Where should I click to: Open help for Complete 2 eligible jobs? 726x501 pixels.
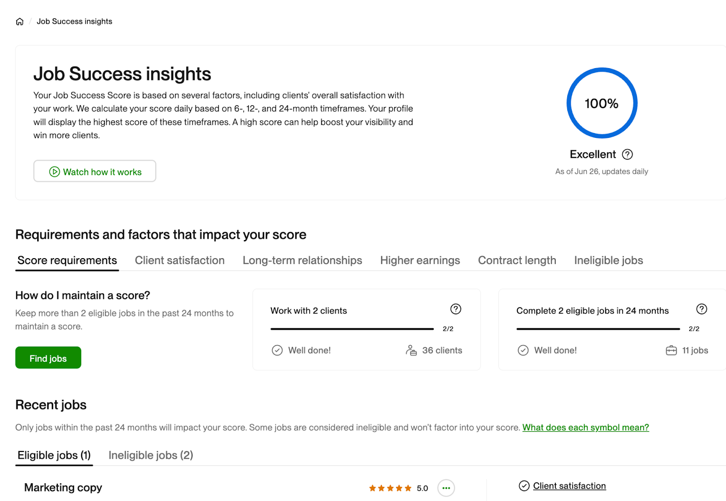coord(701,309)
